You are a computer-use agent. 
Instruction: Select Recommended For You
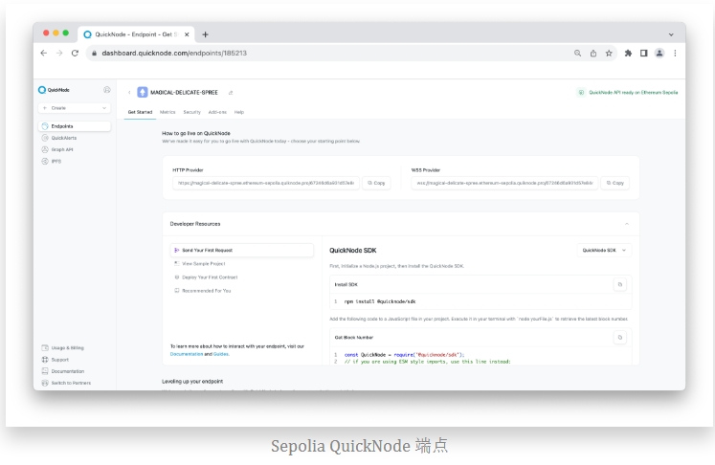click(x=203, y=291)
